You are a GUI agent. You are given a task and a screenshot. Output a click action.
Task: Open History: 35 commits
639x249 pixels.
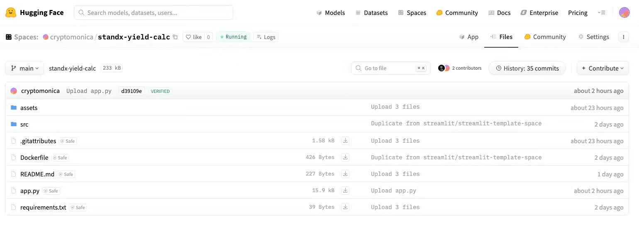527,68
